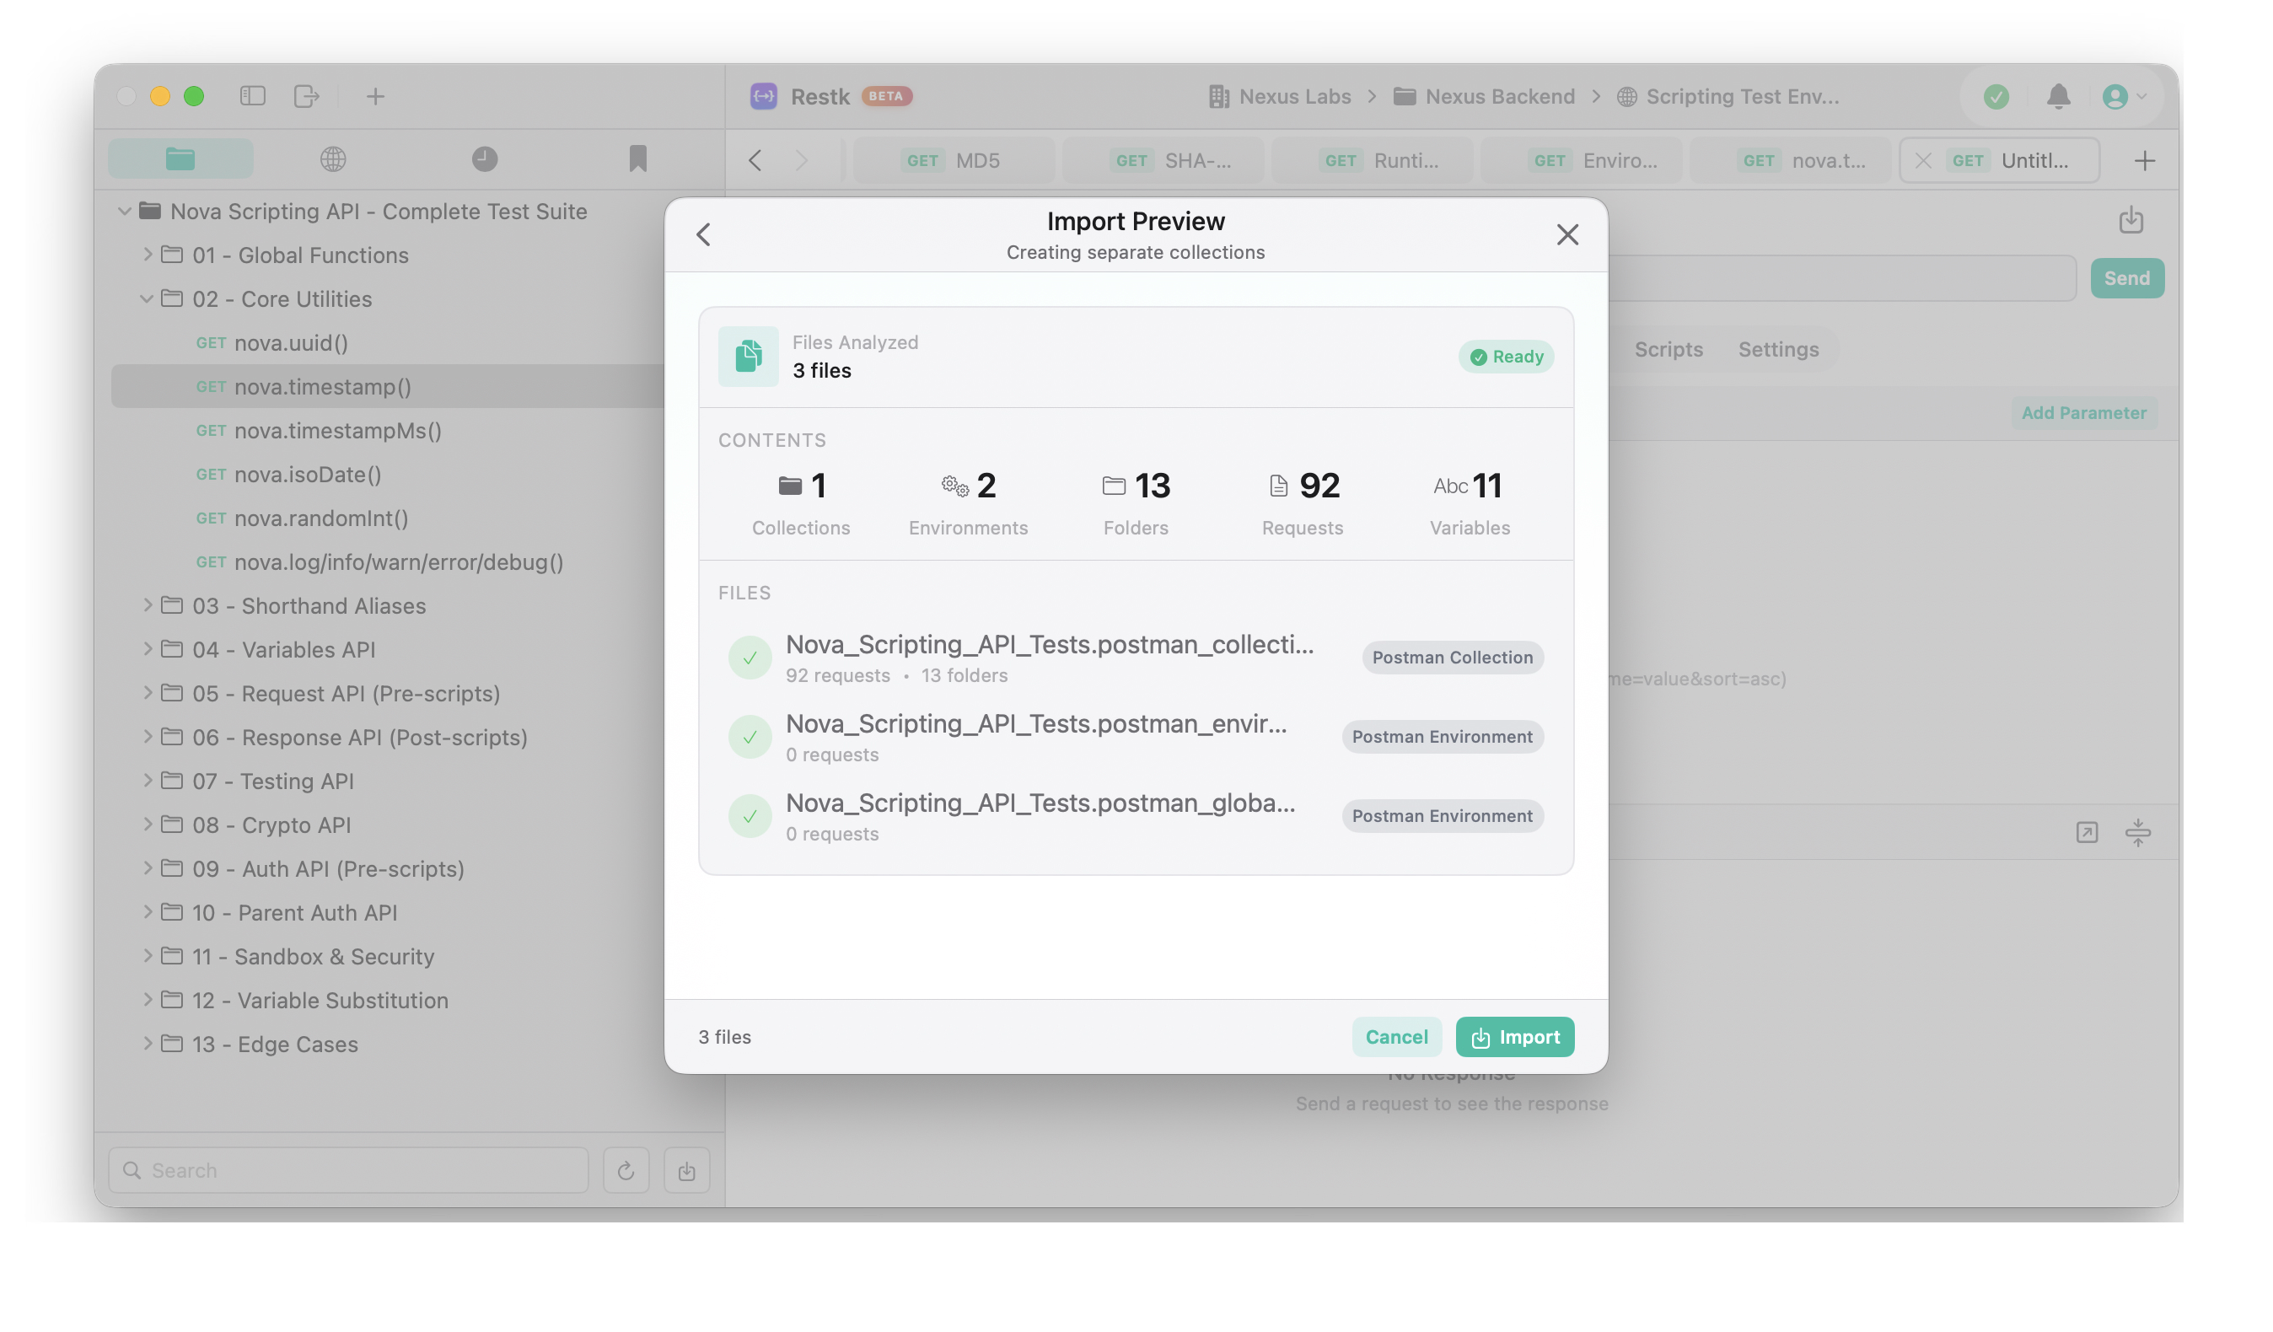
Task: Expand 03 - Shorthand Aliases folder
Action: coord(147,605)
